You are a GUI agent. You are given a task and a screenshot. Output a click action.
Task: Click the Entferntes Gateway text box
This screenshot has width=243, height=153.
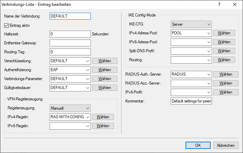70,43
